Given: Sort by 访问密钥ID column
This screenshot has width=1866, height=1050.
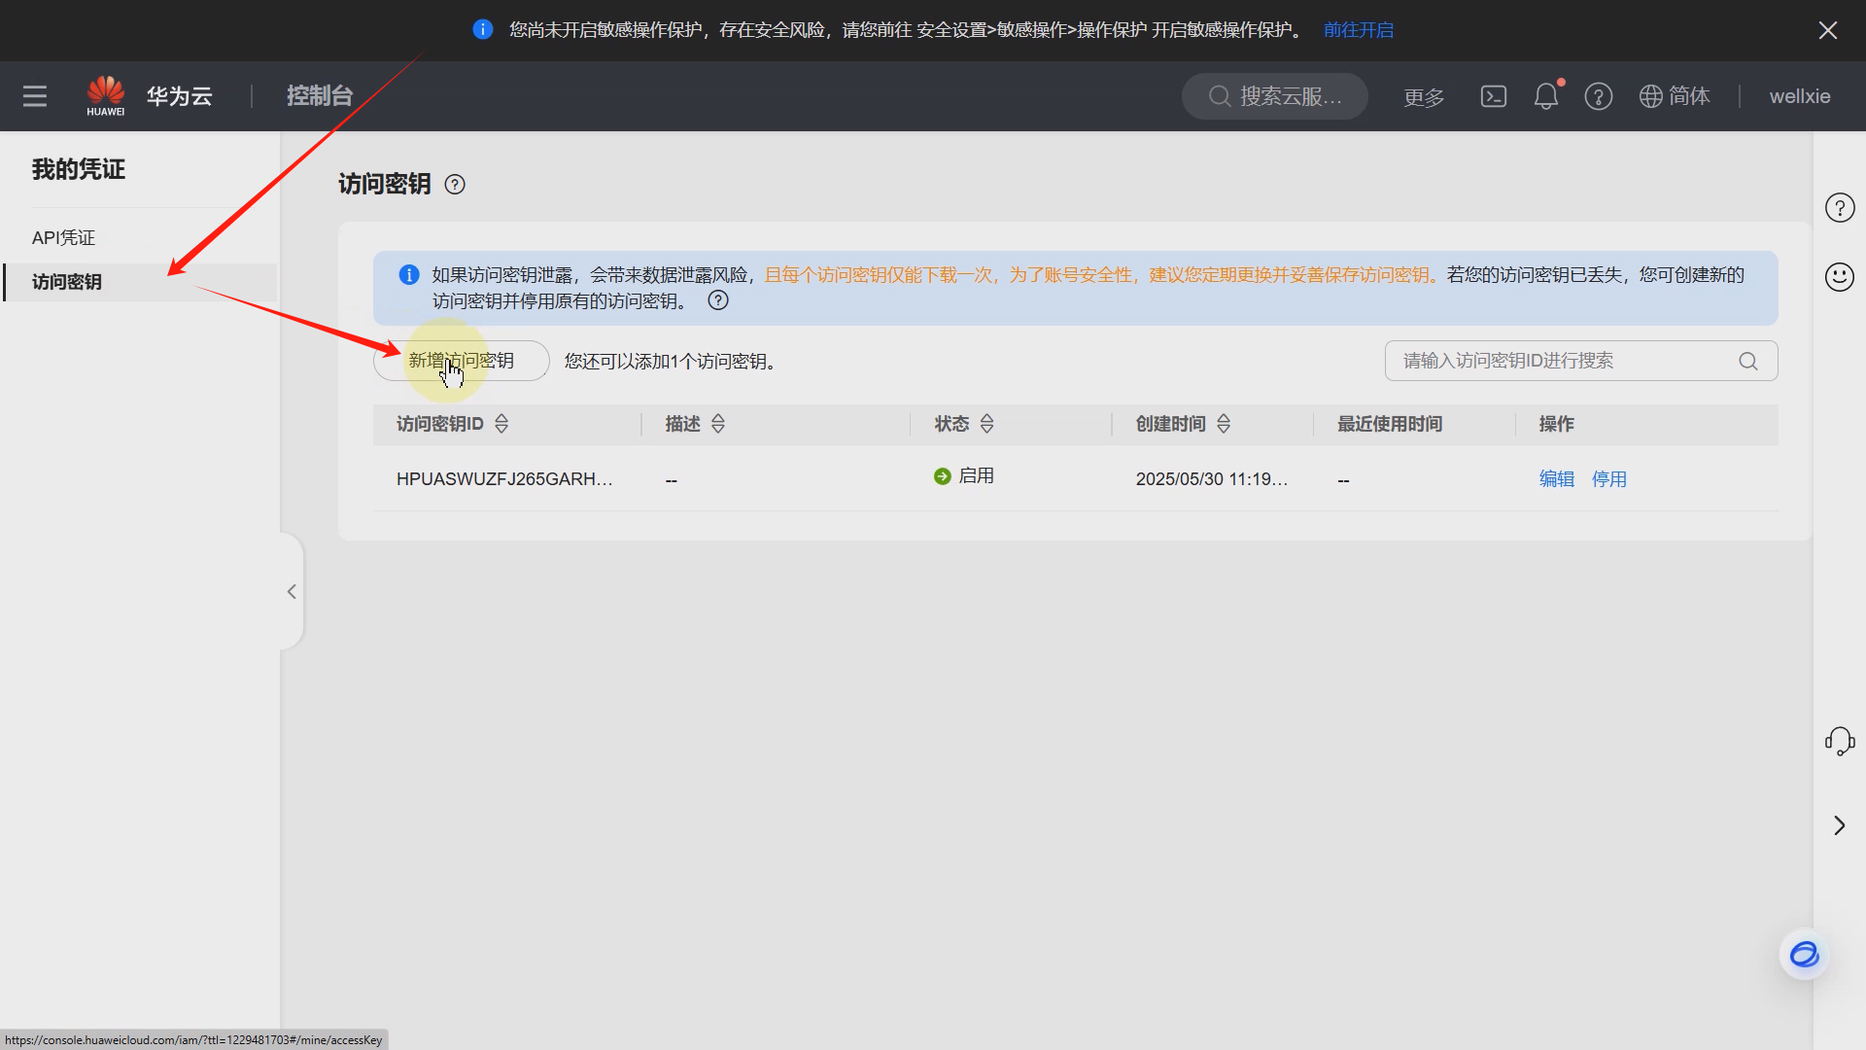Looking at the screenshot, I should (501, 424).
